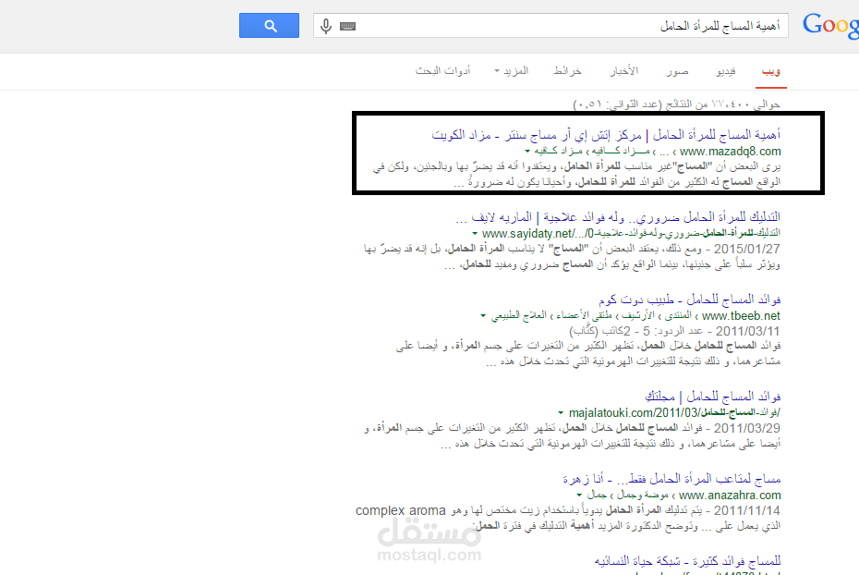This screenshot has height=575, width=859.
Task: Select the ويب tab
Action: pyautogui.click(x=771, y=71)
